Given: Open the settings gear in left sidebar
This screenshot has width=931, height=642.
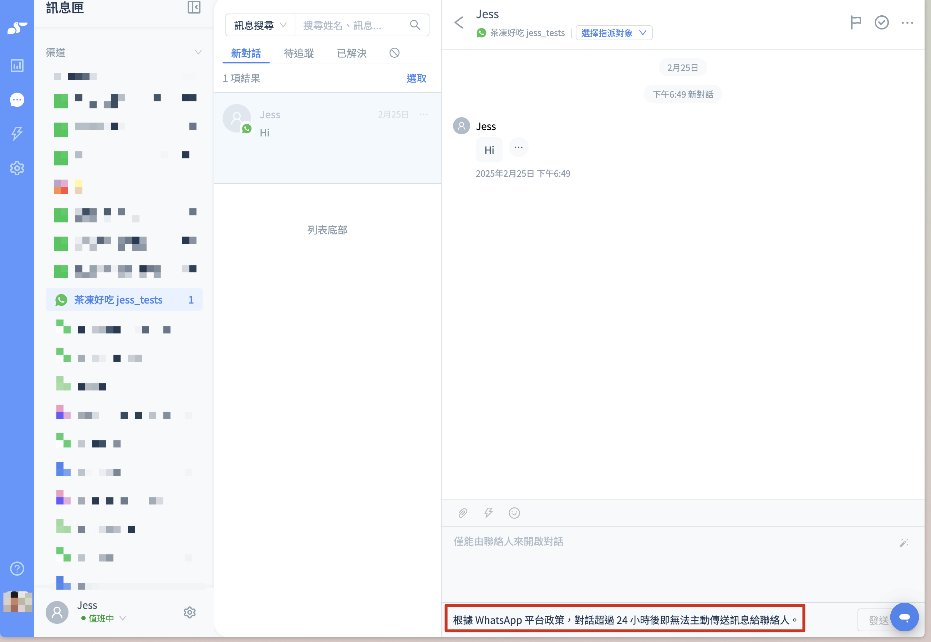Looking at the screenshot, I should 17,168.
